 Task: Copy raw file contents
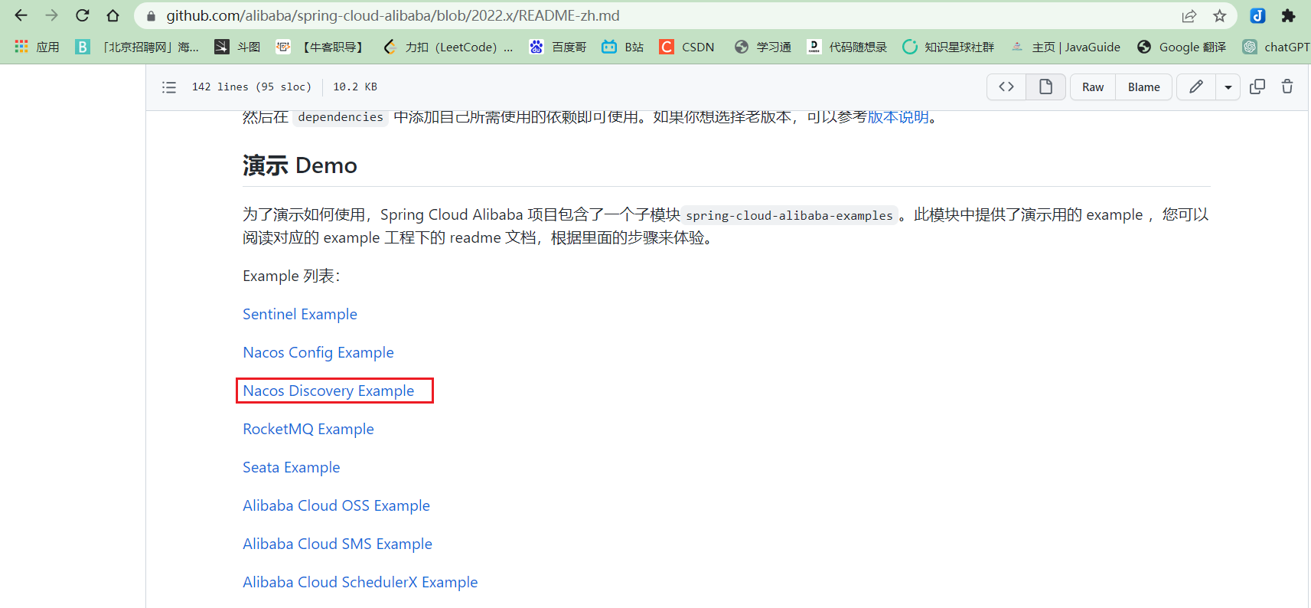[x=1257, y=87]
